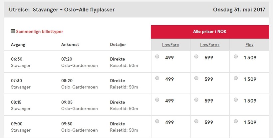Screen dimensions: 273x138
Task: Pick LowFare+ 599 for the 08:15 departure
Action: [196, 100]
